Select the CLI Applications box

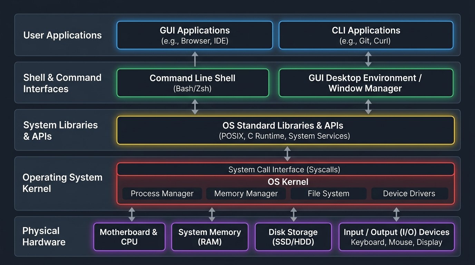coord(366,35)
